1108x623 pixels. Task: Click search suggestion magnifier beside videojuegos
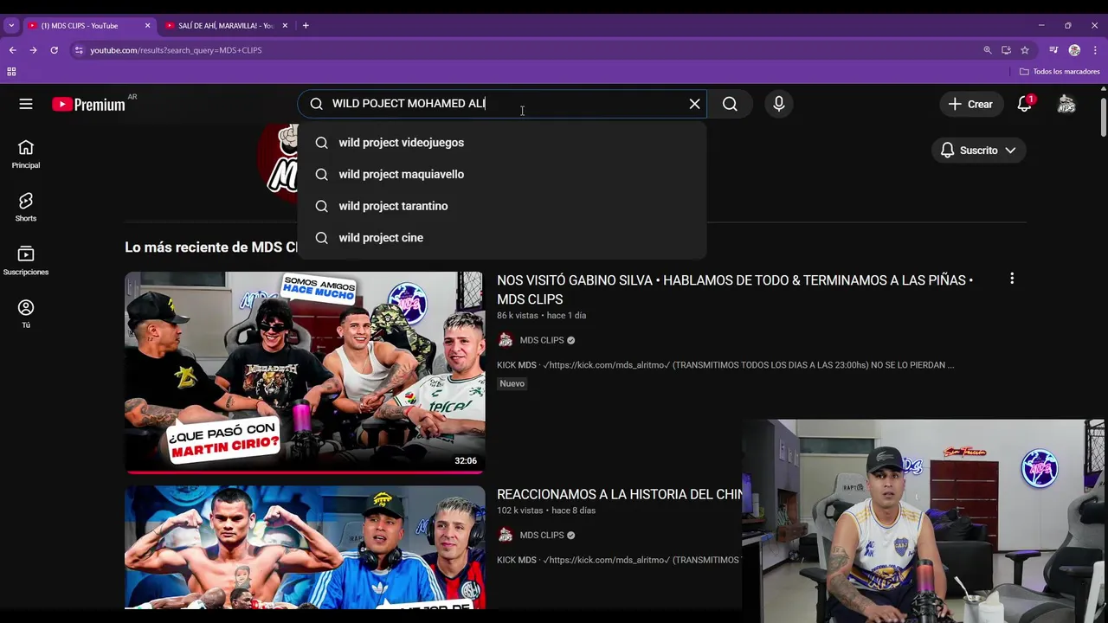click(321, 143)
